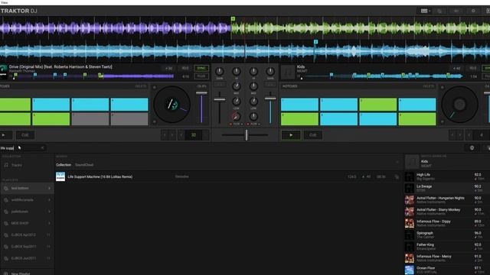490x275 pixels.
Task: Select La Swage in the match suggestions
Action: tap(447, 188)
